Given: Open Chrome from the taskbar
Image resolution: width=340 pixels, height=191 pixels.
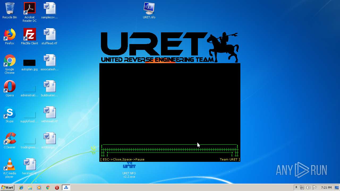Looking at the screenshot, I should coord(48,188).
